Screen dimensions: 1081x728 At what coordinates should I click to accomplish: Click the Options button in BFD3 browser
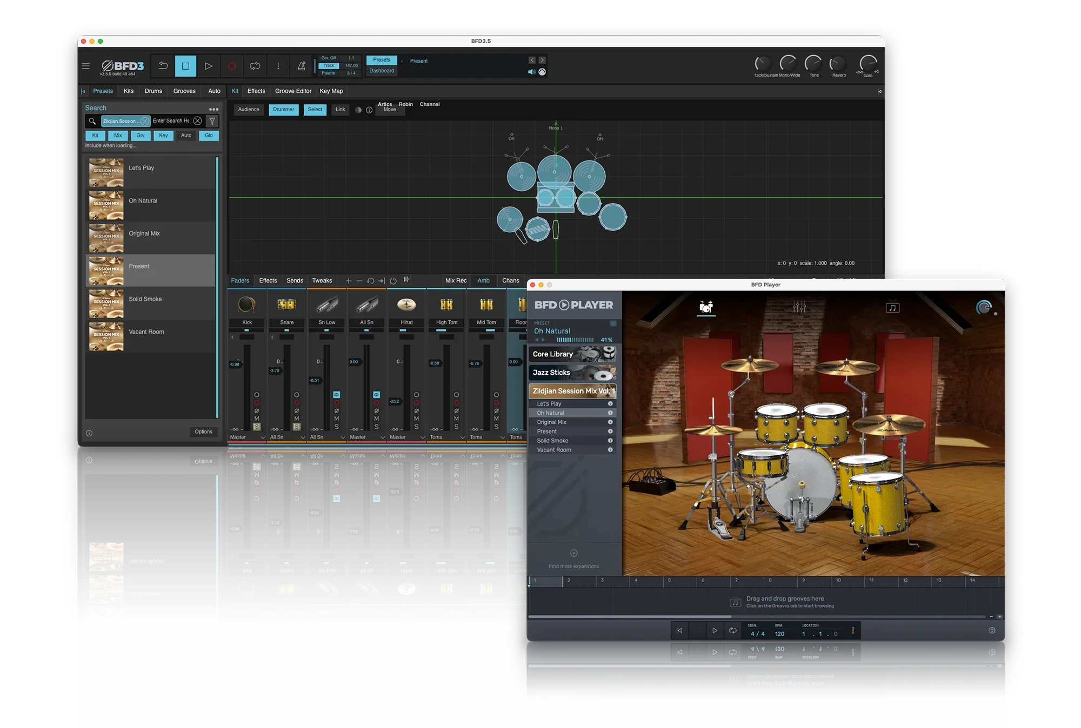click(x=204, y=432)
